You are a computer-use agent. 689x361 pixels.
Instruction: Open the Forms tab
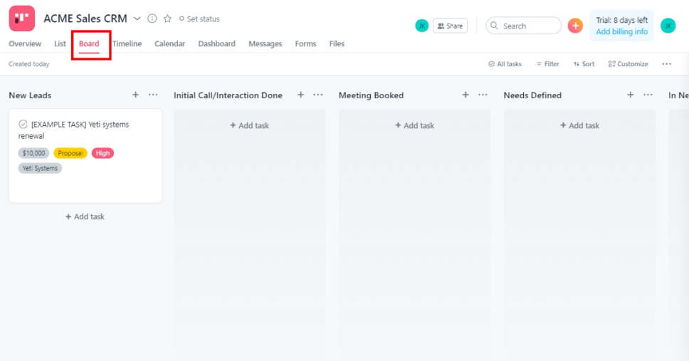[x=305, y=43]
